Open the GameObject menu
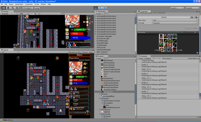 coord(19,4)
